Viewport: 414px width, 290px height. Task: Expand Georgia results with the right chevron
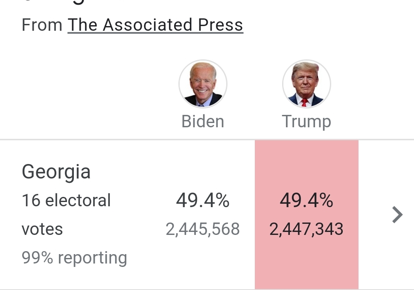click(397, 215)
